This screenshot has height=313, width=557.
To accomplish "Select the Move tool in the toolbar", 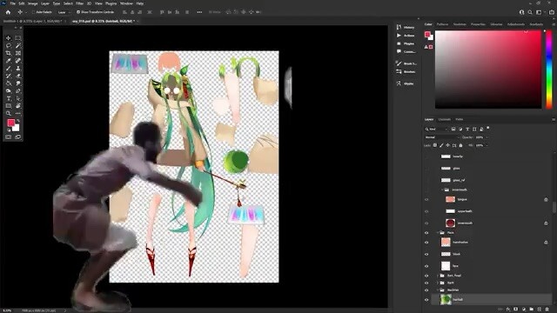I will click(x=8, y=38).
